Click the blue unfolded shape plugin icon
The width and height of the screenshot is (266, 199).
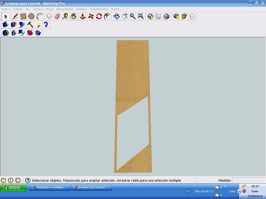point(22,25)
